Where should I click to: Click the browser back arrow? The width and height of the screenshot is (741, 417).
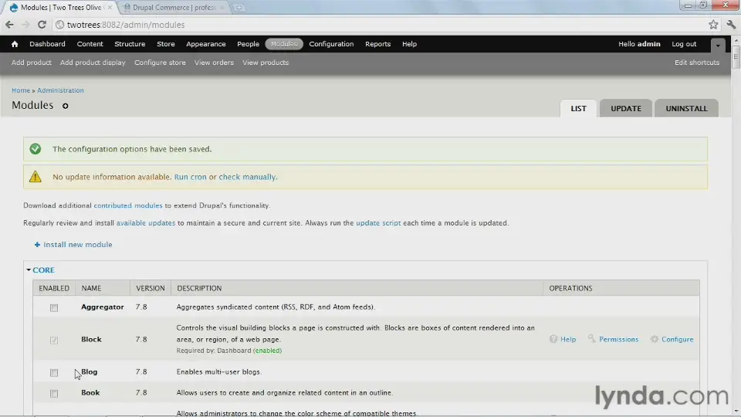coord(9,25)
